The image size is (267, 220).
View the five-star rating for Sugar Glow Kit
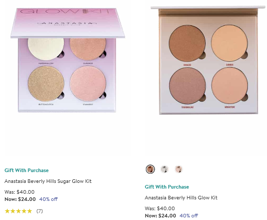[x=19, y=211]
